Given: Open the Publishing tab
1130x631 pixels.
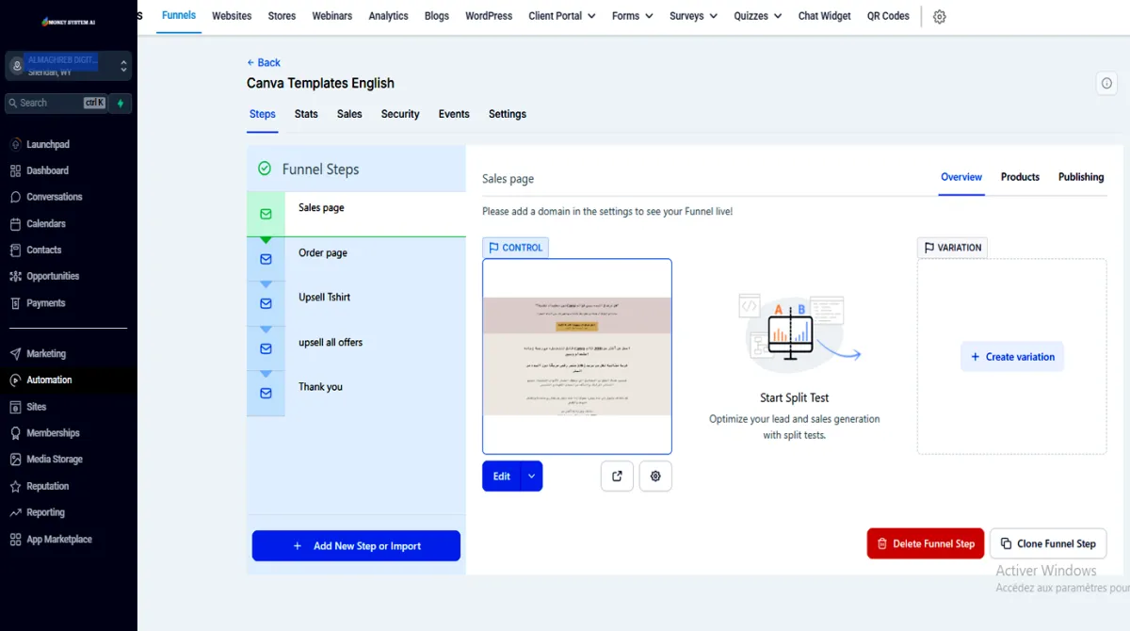Looking at the screenshot, I should 1081,177.
